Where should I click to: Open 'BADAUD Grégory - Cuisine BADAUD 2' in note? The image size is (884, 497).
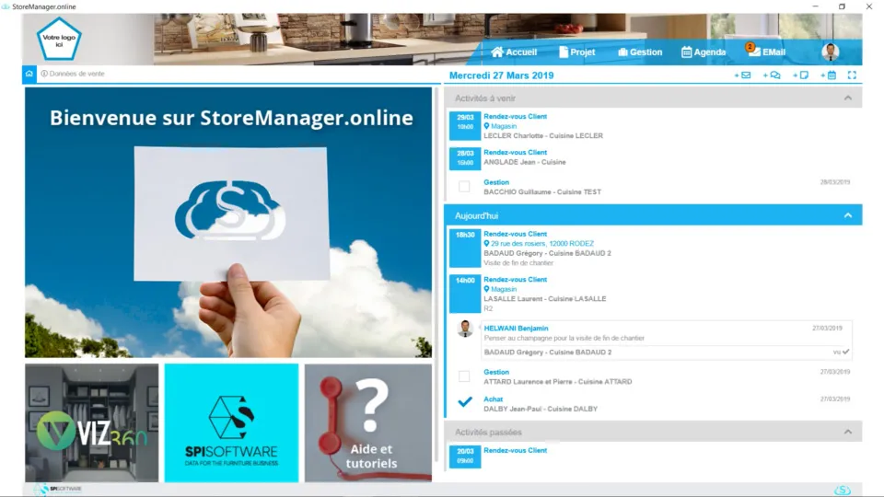547,353
